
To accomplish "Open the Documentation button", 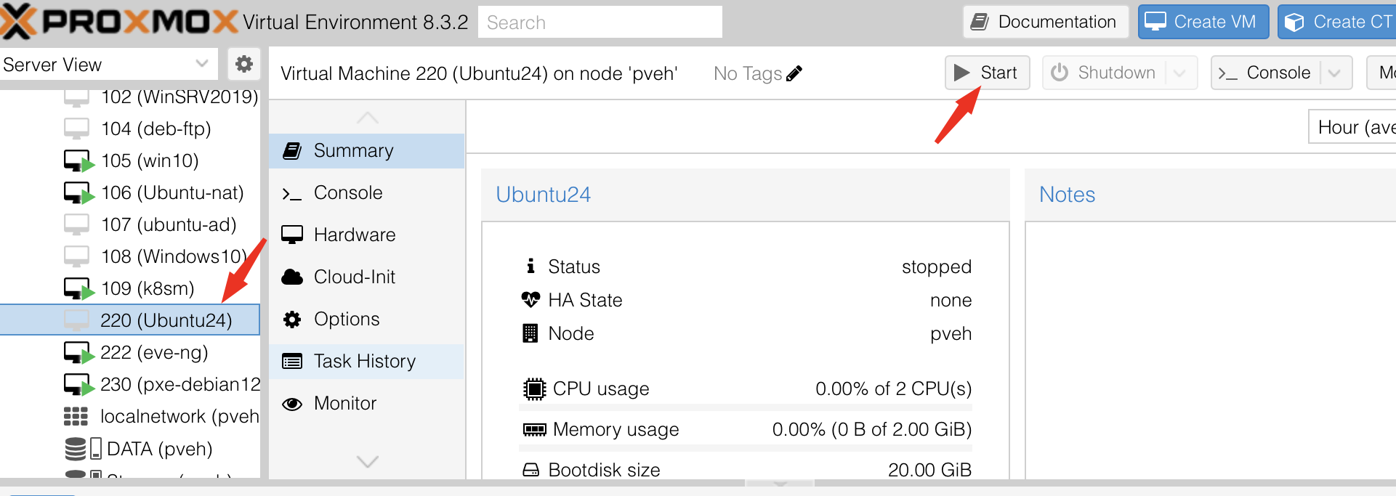I will point(1046,22).
